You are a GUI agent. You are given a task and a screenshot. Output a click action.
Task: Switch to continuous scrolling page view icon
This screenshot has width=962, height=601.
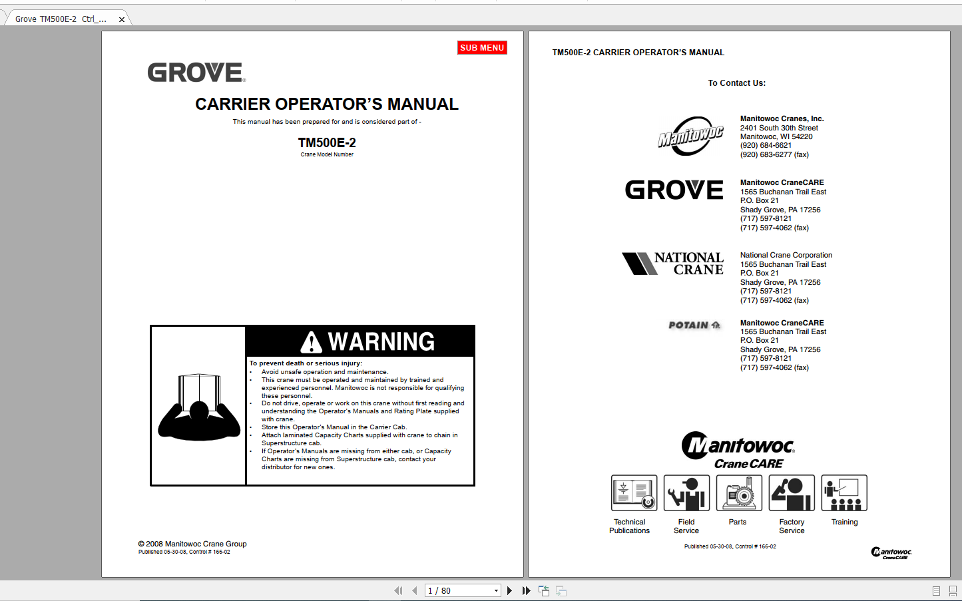pos(953,591)
